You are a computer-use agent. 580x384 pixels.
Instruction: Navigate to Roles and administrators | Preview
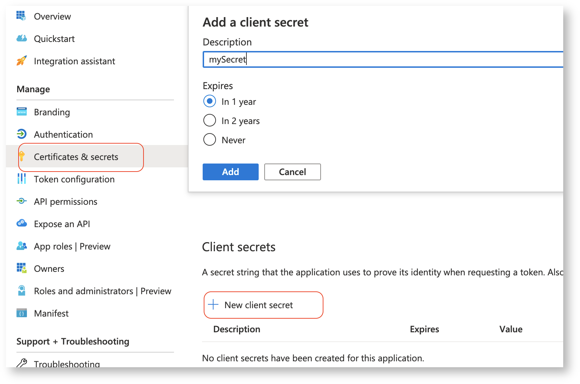point(102,291)
